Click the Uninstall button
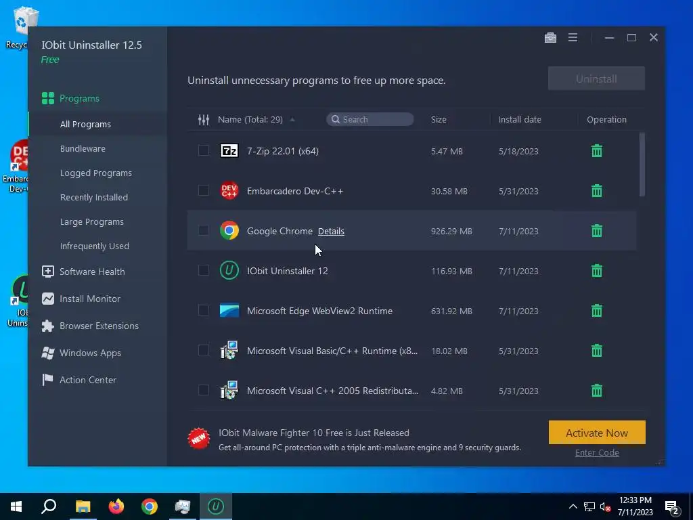This screenshot has width=693, height=520. 596,79
